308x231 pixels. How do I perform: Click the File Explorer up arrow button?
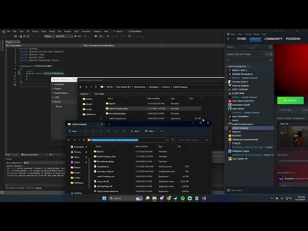[84, 140]
